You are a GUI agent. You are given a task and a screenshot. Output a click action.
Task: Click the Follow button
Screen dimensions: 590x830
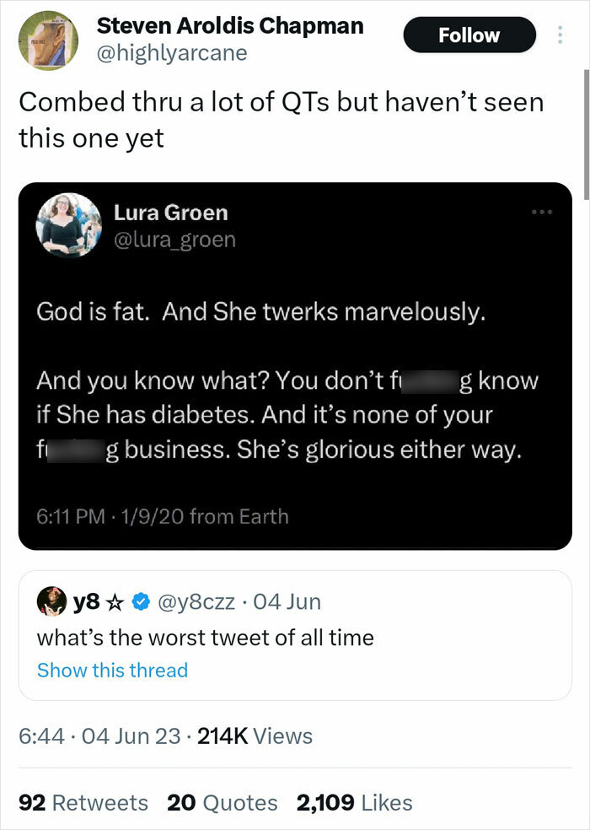tap(469, 35)
